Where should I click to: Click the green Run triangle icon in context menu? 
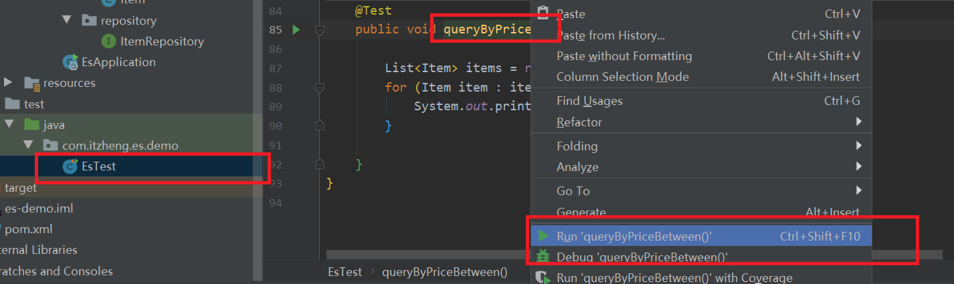(x=543, y=236)
